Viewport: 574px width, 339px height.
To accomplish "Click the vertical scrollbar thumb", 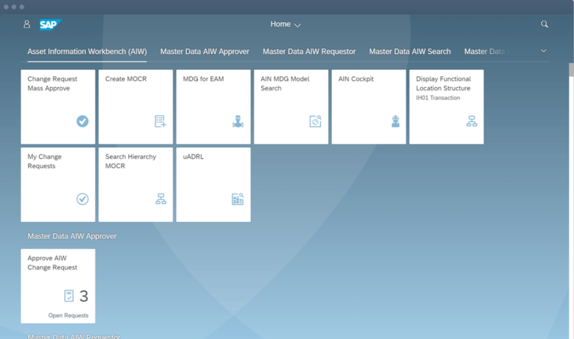I will (571, 70).
